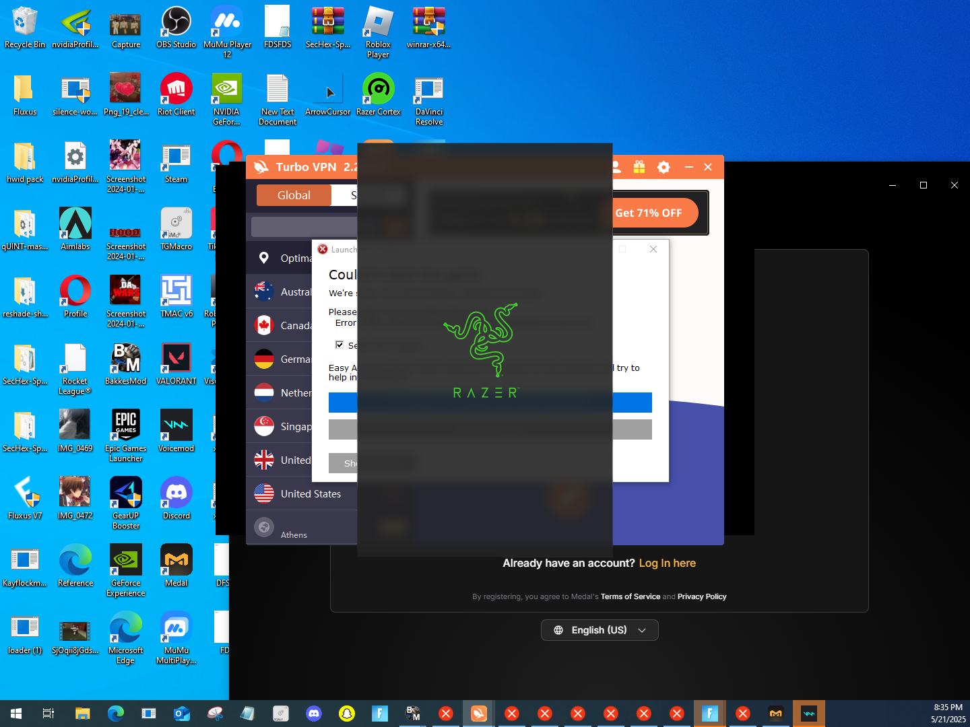
Task: Select the TGMacro desktop icon
Action: [x=176, y=230]
